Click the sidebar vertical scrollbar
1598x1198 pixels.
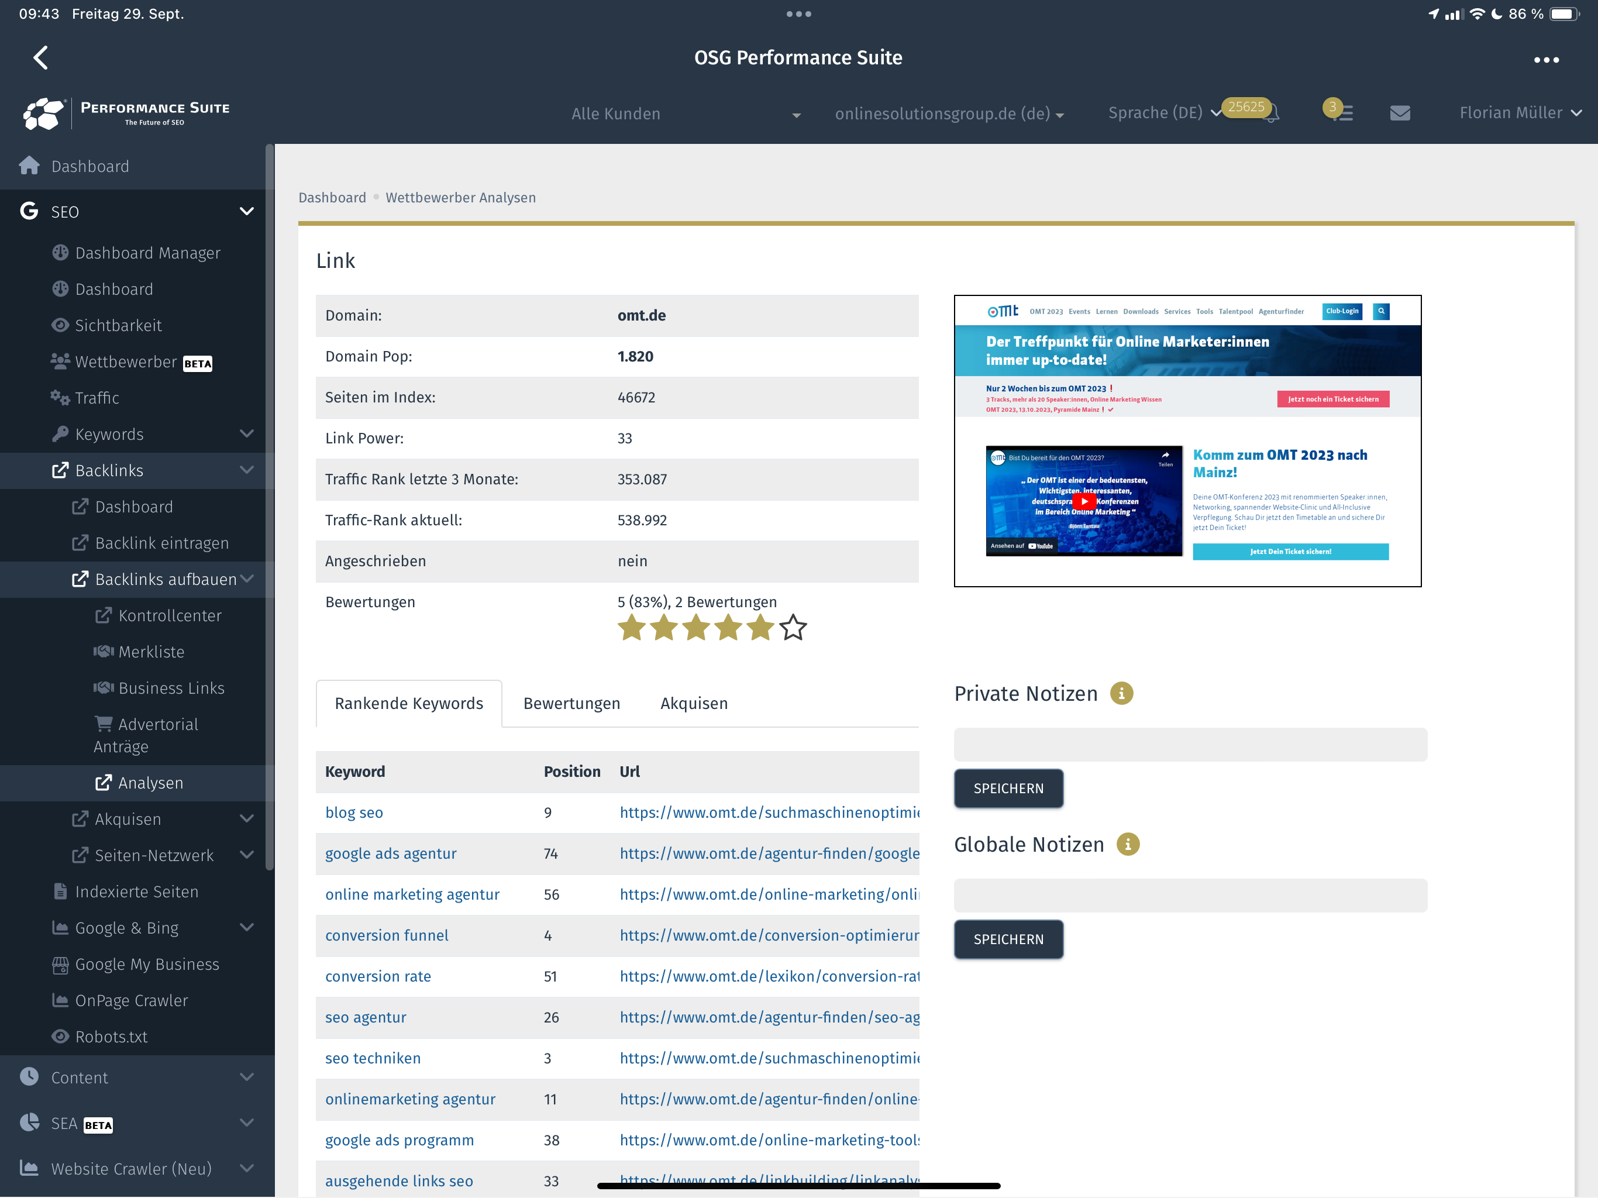[x=270, y=506]
